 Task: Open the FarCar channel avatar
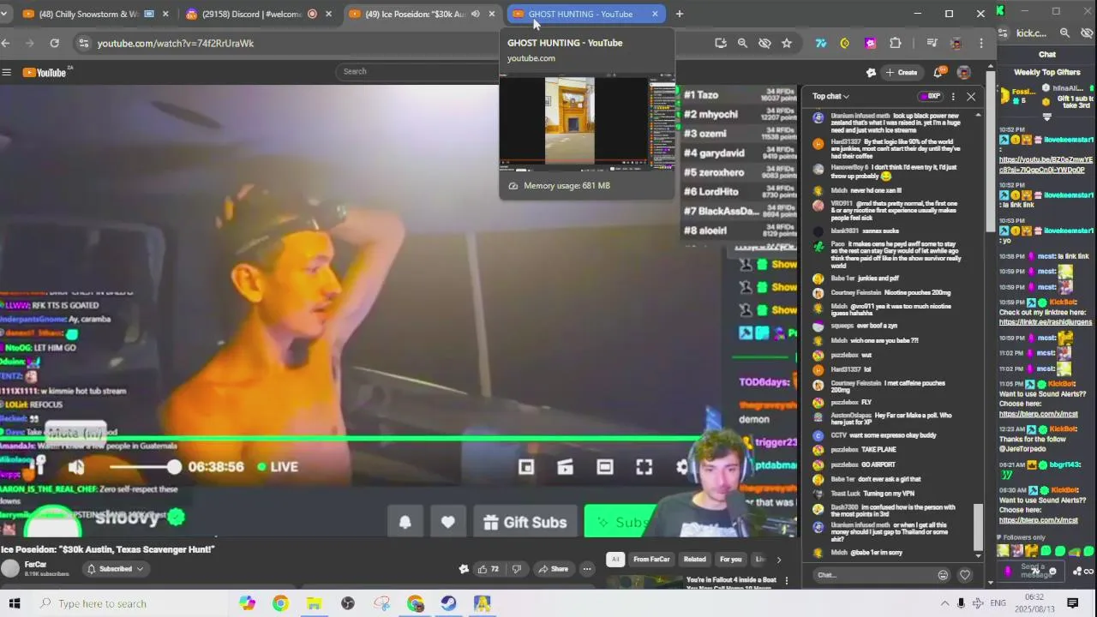pyautogui.click(x=10, y=568)
